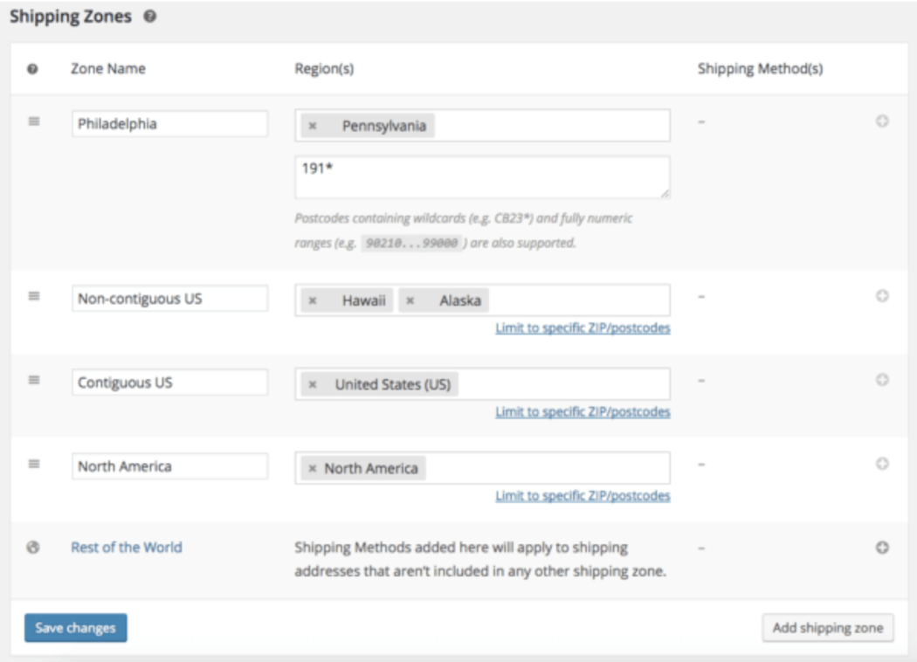Click Limit to specific ZIP/postcodes under Hawaii Alaska

coord(583,328)
